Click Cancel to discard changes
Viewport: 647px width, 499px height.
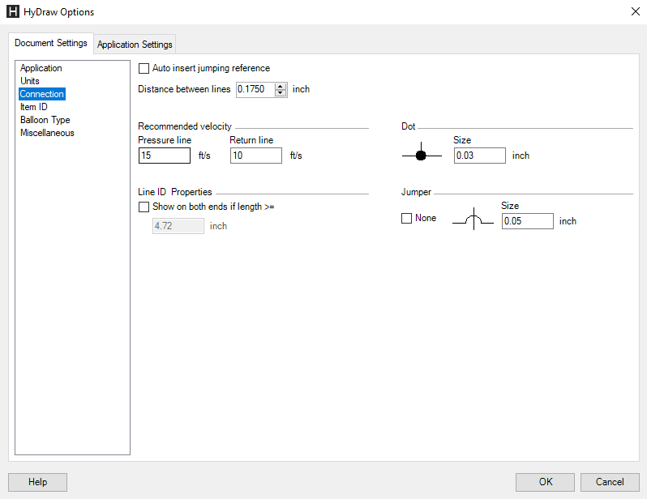pyautogui.click(x=610, y=482)
